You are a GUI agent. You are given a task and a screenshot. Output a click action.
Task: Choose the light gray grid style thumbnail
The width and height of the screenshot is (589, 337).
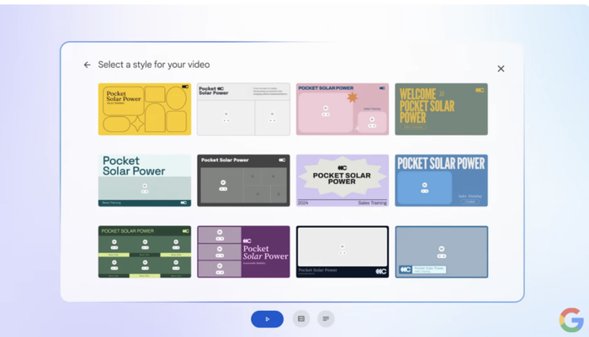tap(243, 109)
